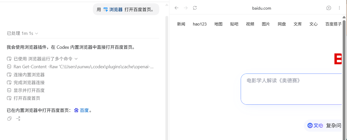The height and width of the screenshot is (140, 347).
Task: Open 贴吧 in Baidu top navigation
Action: pos(234,24)
